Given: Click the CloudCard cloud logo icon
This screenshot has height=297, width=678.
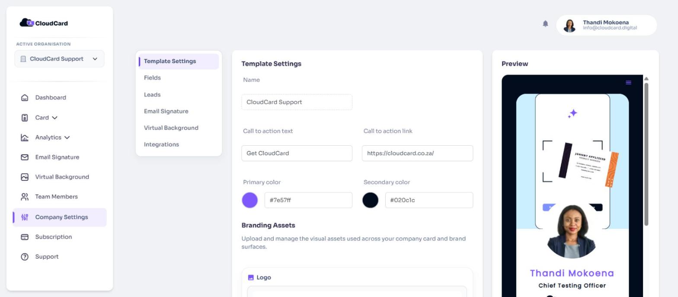Looking at the screenshot, I should 27,23.
